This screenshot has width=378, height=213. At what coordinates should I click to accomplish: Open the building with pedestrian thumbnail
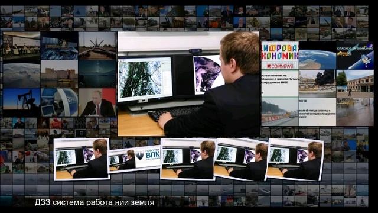[x=355, y=84]
